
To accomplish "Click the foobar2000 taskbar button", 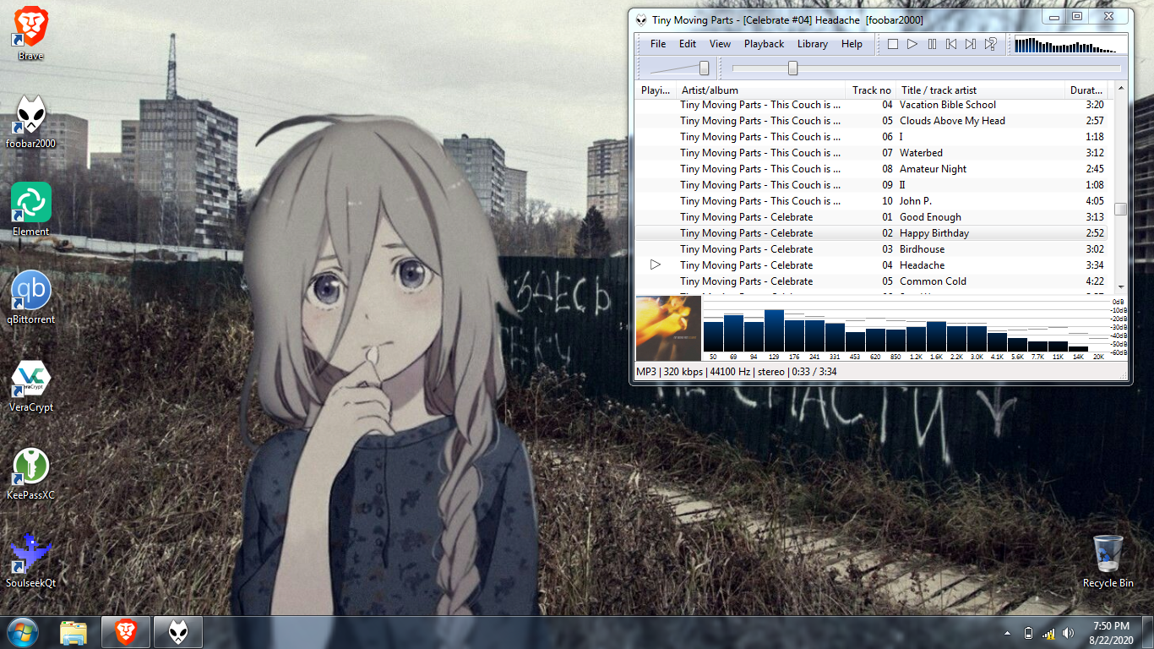I will 178,632.
